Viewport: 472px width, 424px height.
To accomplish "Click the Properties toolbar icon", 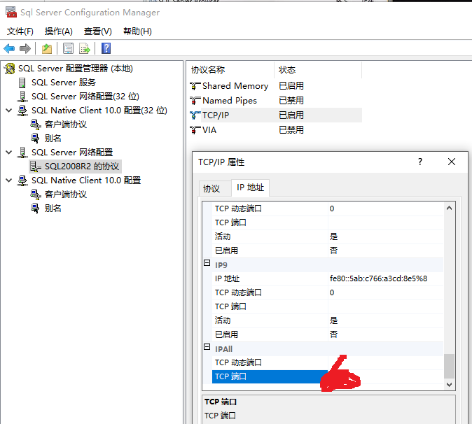I will (68, 48).
